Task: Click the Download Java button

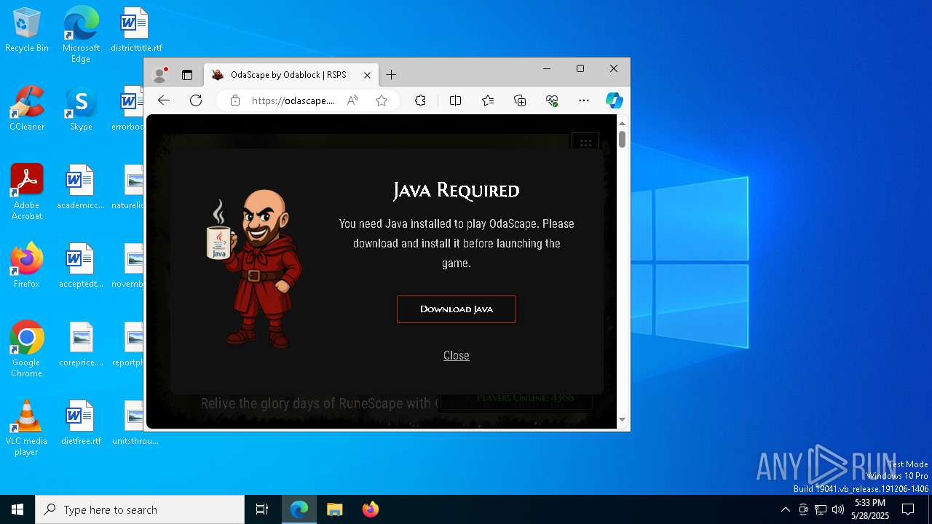Action: tap(456, 309)
